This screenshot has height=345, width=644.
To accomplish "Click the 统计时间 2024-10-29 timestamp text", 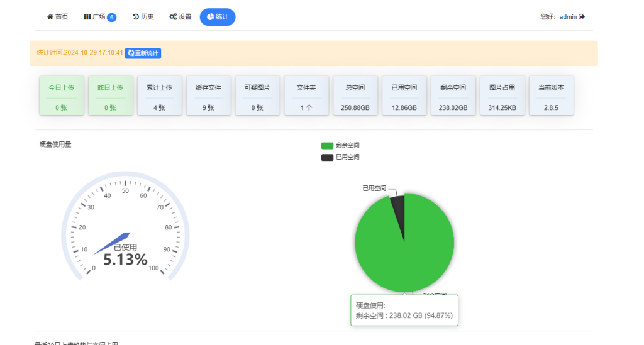I will point(80,53).
